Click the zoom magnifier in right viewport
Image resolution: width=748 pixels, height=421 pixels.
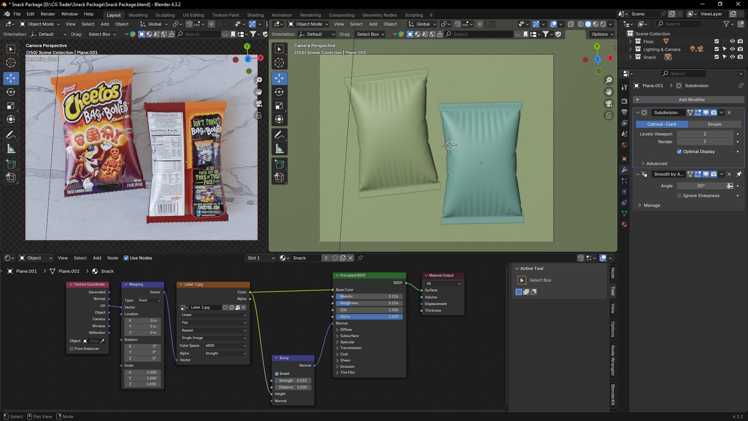tap(609, 80)
